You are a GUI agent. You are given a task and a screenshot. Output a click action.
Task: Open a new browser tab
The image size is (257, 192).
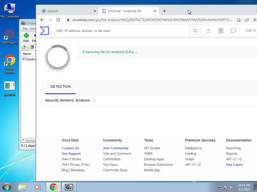pos(164,11)
